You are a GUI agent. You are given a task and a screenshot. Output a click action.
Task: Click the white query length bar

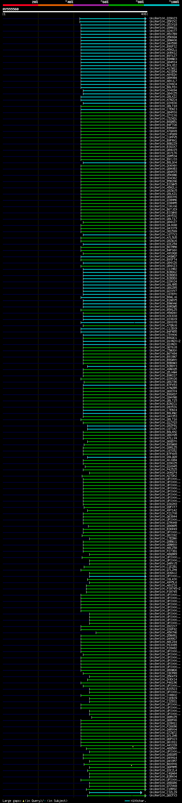[x=75, y=11]
